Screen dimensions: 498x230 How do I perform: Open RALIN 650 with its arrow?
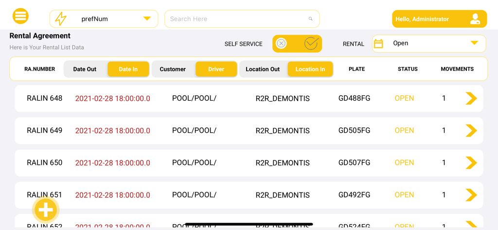tap(471, 162)
